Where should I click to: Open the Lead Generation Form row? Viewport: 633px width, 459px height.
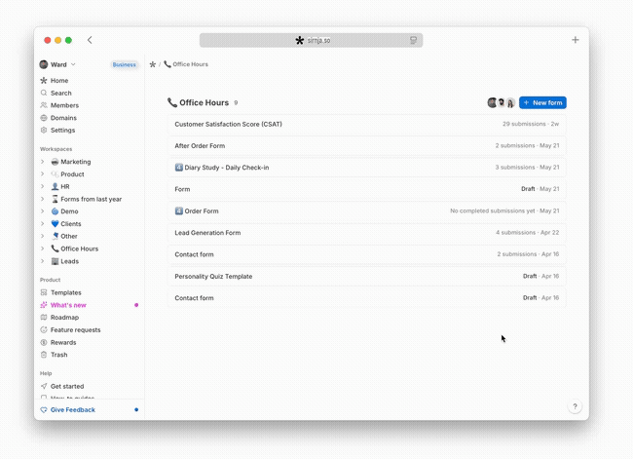click(x=366, y=233)
